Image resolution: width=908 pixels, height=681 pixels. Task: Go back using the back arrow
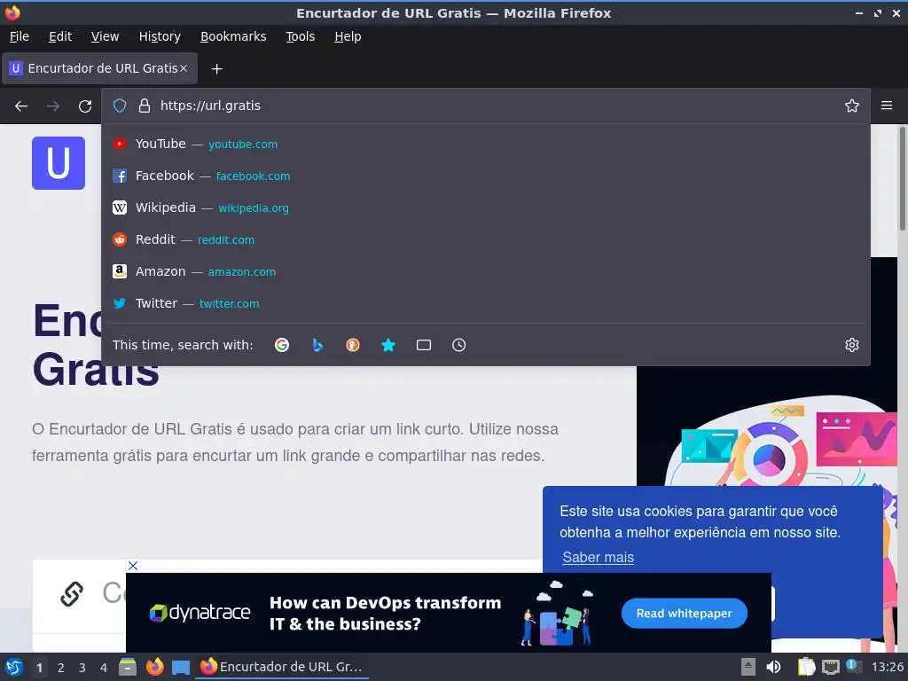[21, 106]
